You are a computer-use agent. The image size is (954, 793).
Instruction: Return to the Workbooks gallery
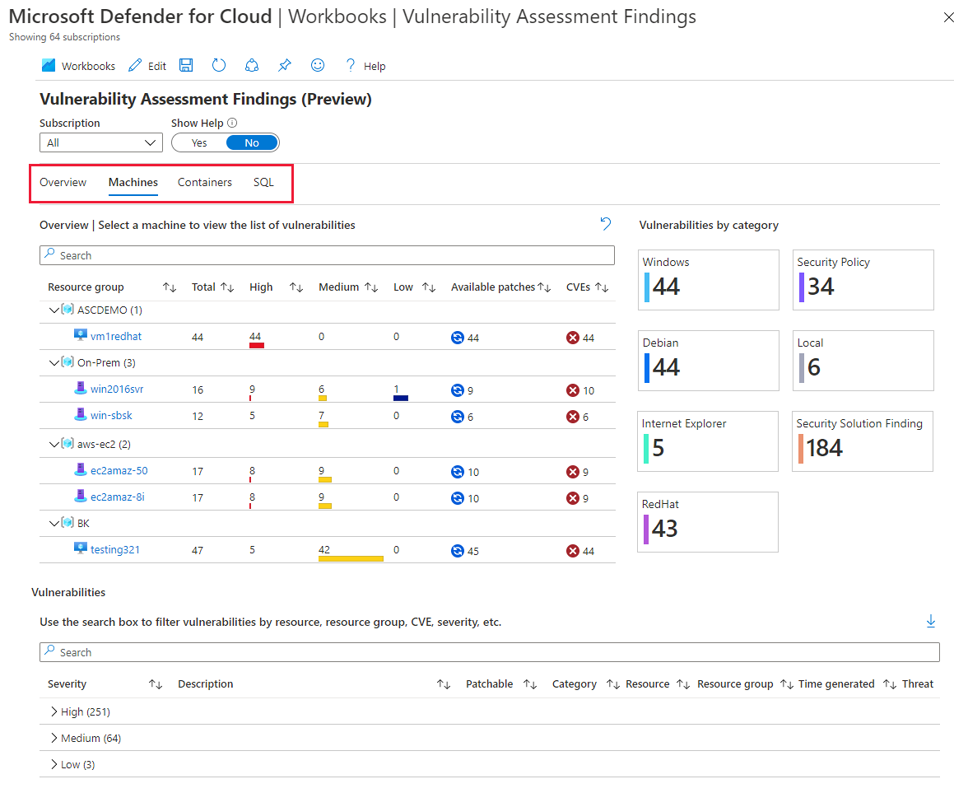click(78, 65)
